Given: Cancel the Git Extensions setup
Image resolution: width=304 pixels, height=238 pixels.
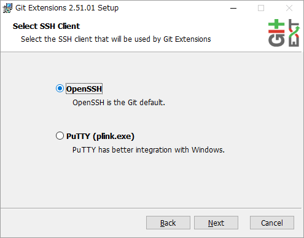Looking at the screenshot, I should 272,223.
